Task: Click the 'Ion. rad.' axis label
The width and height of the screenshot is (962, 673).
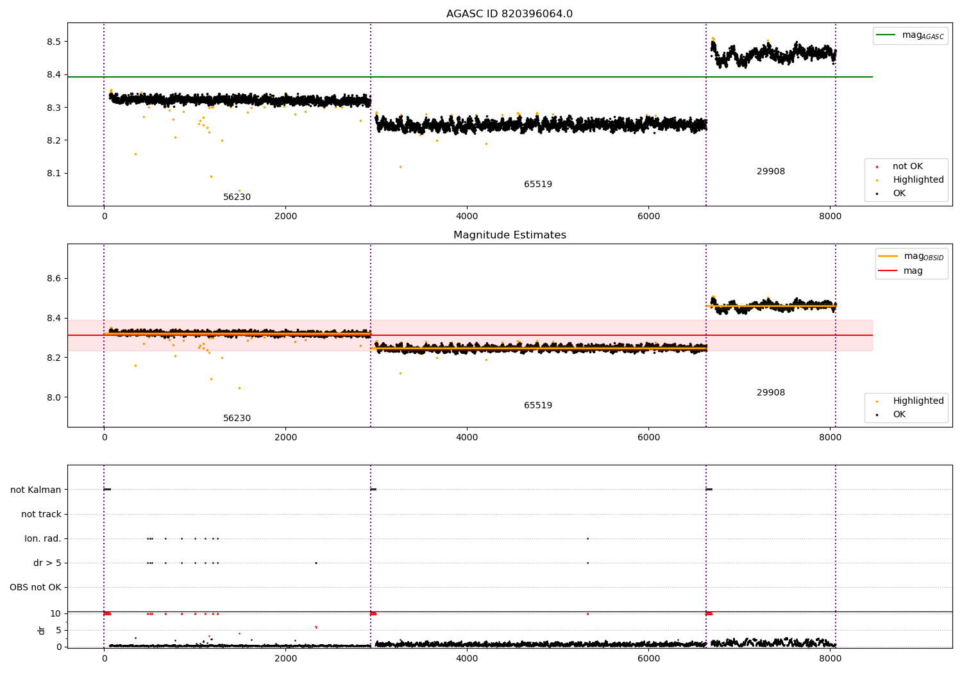Action: [43, 539]
